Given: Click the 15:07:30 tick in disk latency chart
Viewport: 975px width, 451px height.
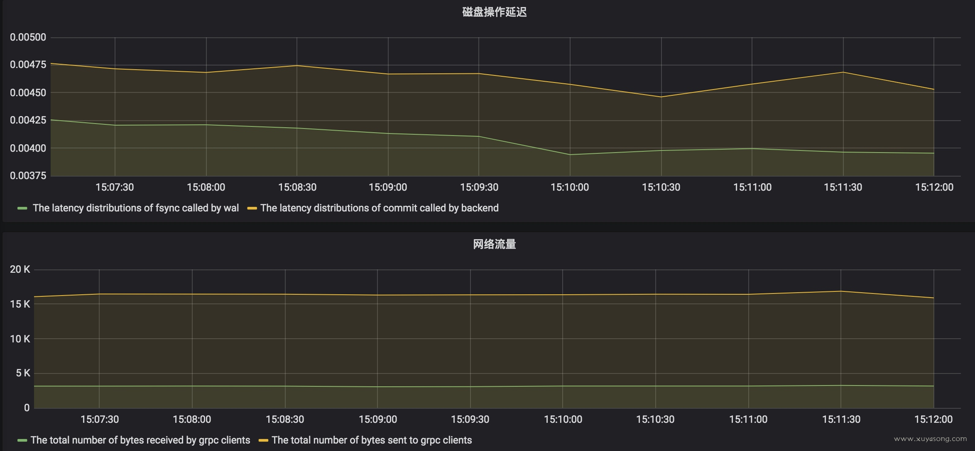Looking at the screenshot, I should (x=115, y=187).
